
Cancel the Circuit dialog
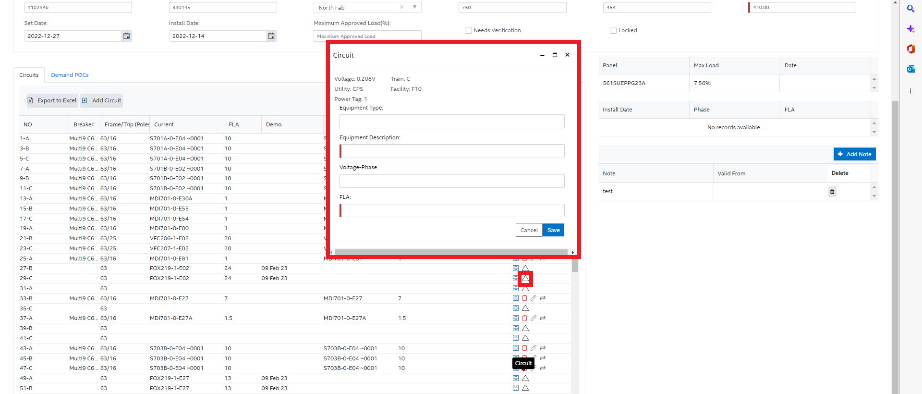(529, 230)
